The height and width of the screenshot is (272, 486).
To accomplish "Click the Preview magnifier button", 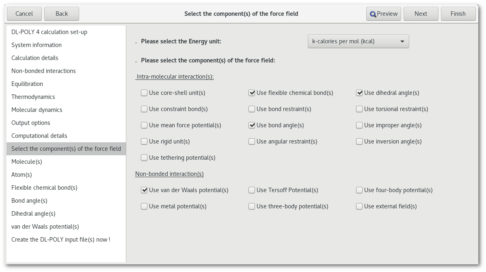I will pos(384,14).
